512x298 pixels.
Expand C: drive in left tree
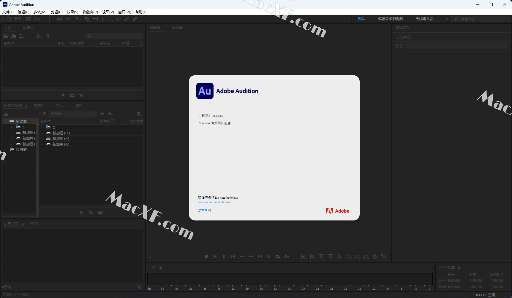[x=12, y=127]
